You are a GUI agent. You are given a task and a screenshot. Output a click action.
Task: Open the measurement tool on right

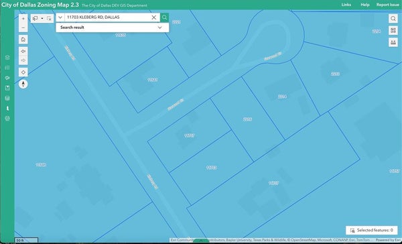coord(393,42)
